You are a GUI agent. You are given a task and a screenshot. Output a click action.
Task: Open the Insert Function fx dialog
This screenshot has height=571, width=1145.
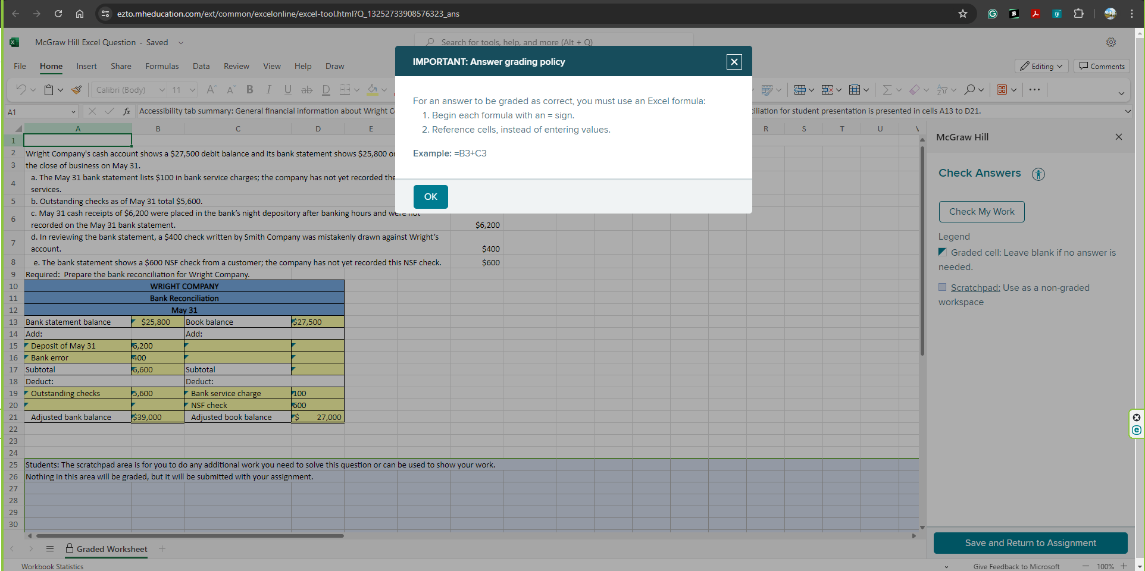tap(126, 111)
